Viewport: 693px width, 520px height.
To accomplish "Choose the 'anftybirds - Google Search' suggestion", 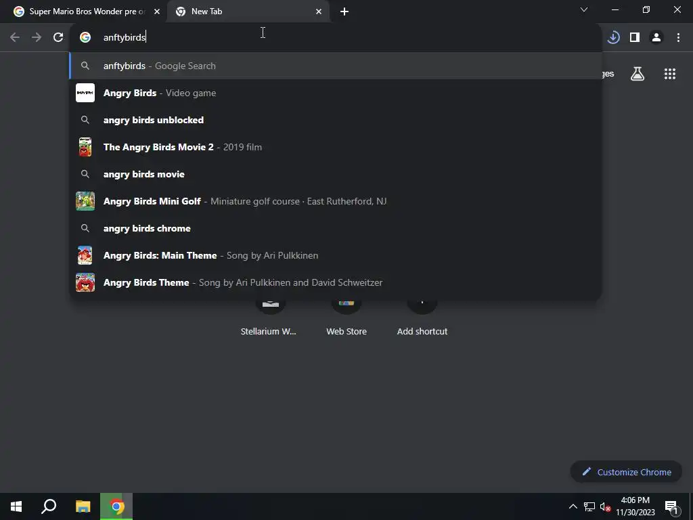I will coord(336,66).
